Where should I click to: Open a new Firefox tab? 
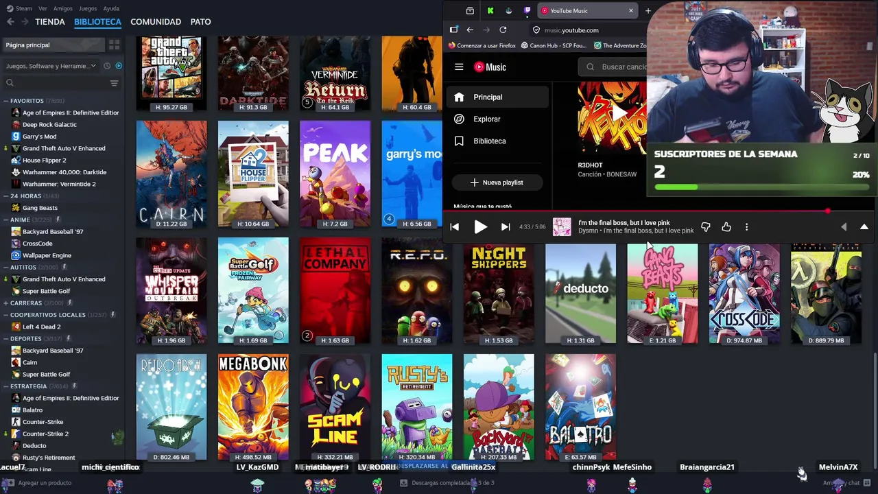[x=648, y=10]
